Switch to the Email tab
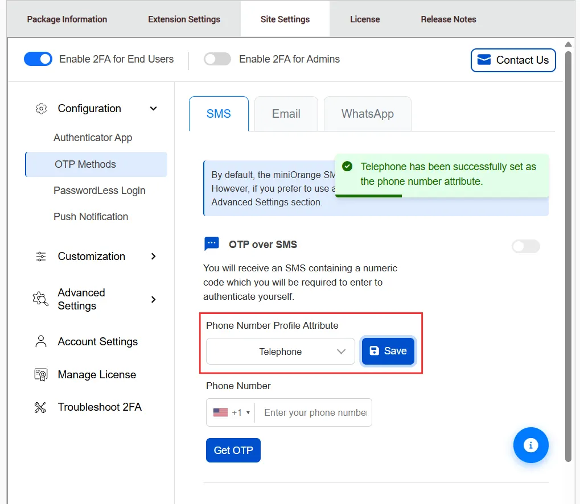Screen dimensions: 580x504 pyautogui.click(x=286, y=114)
